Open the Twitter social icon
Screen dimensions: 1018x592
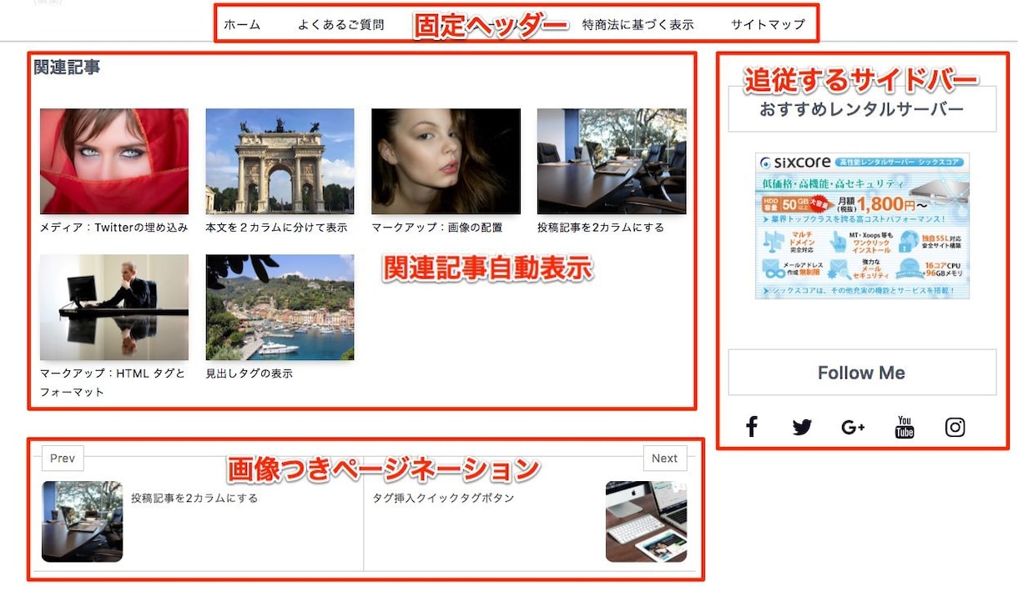(802, 428)
